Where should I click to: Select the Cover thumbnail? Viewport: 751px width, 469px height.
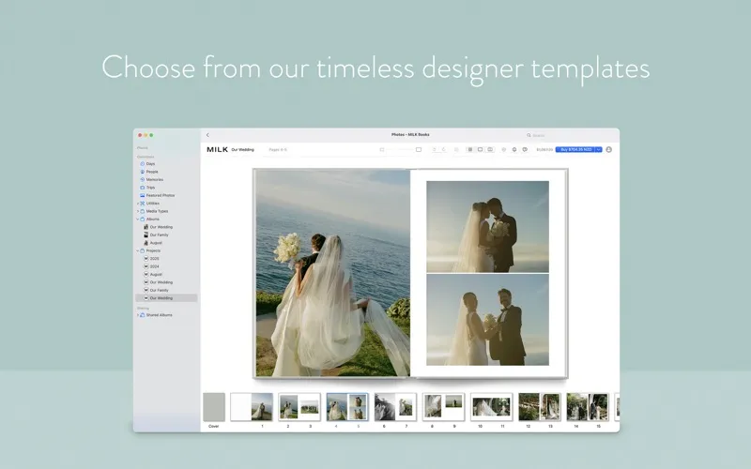click(214, 407)
